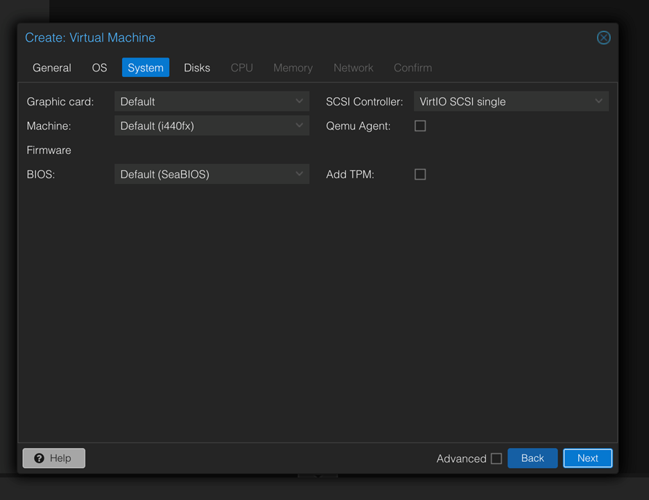Close the Create Virtual Machine dialog
The image size is (649, 500).
(x=603, y=37)
